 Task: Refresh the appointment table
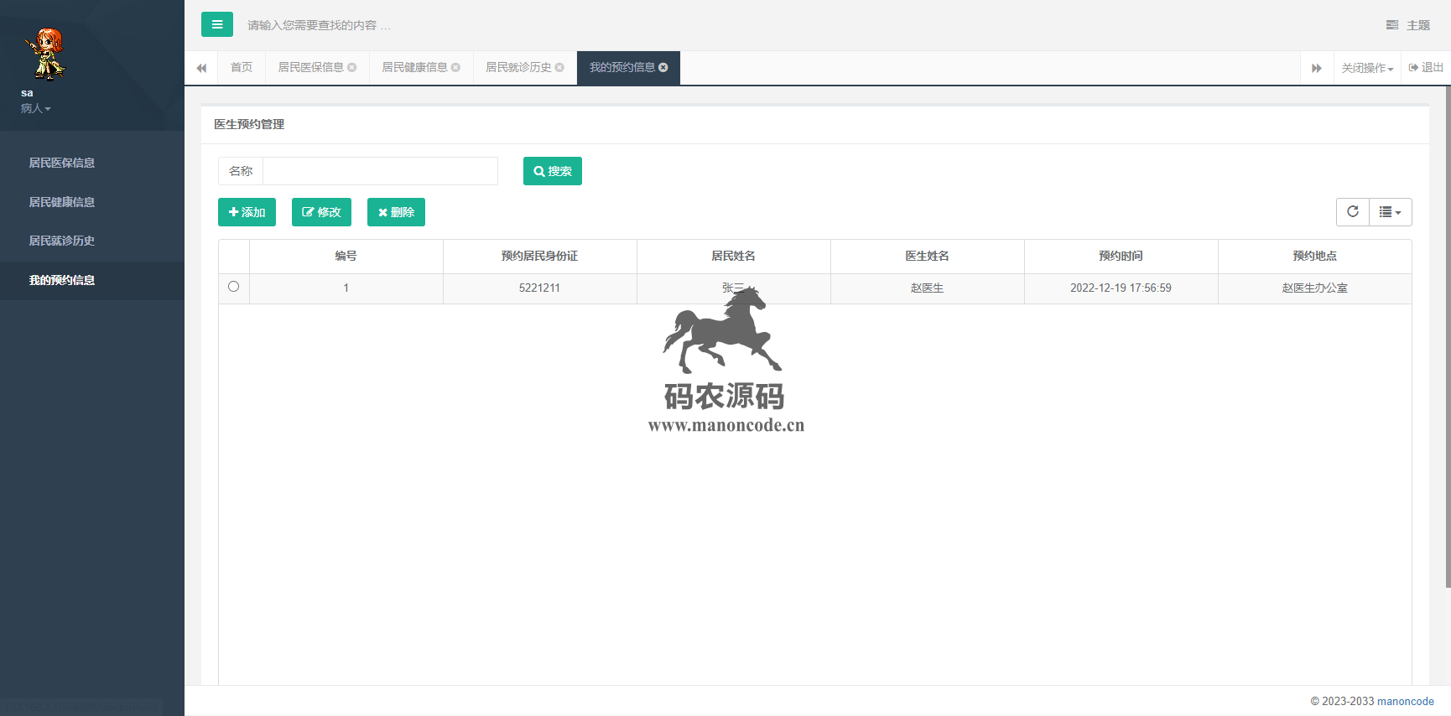click(1352, 212)
